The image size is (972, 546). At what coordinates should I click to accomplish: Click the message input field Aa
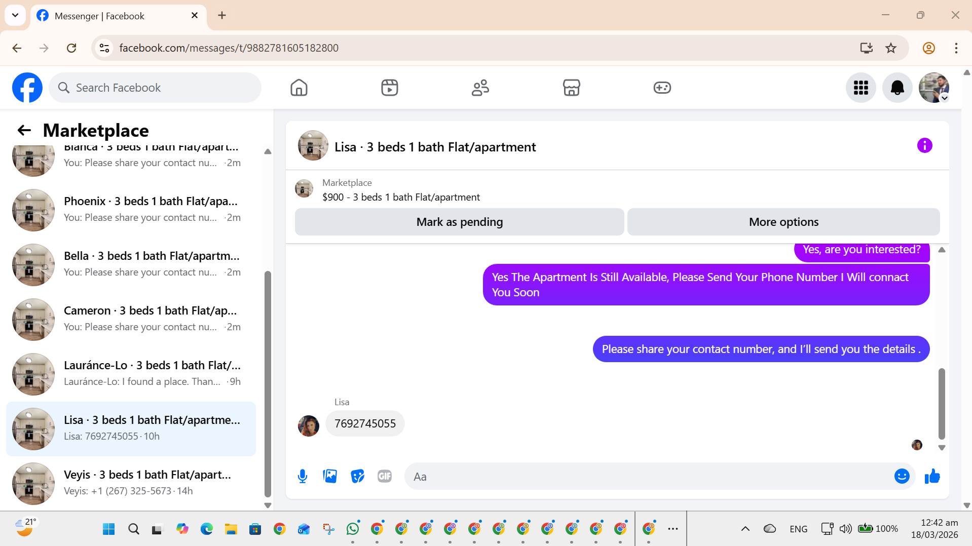pos(649,476)
